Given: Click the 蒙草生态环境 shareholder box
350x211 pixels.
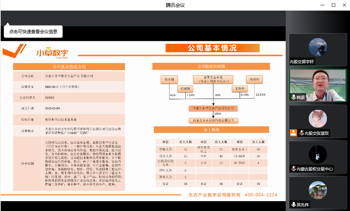Looking at the screenshot, I should [213, 79].
